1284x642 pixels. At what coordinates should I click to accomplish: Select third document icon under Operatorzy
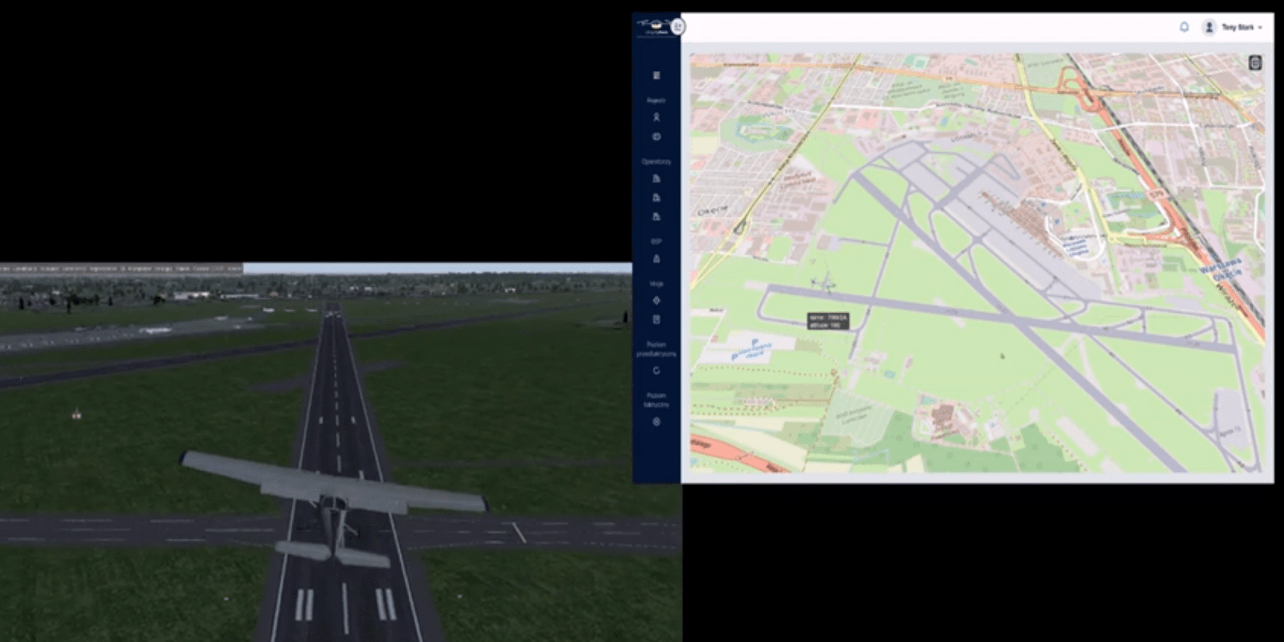pyautogui.click(x=656, y=217)
